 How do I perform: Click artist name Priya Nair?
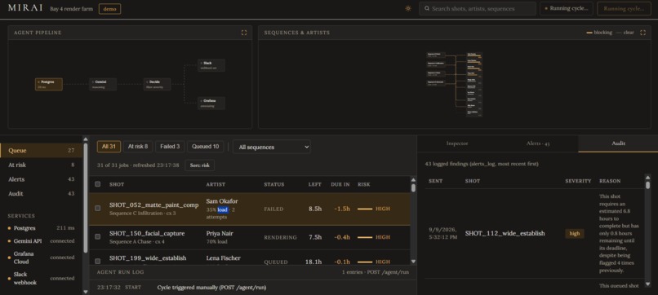click(220, 233)
